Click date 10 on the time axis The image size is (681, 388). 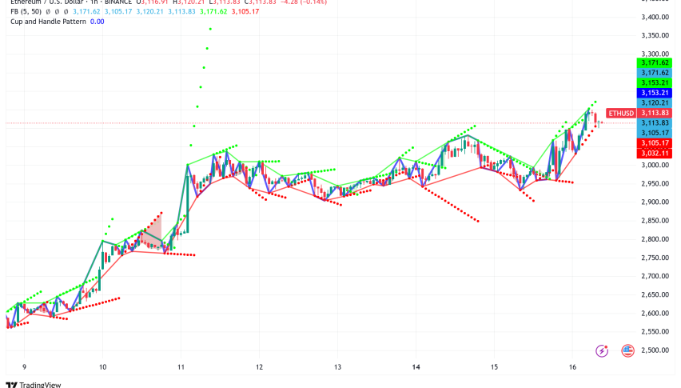[102, 367]
